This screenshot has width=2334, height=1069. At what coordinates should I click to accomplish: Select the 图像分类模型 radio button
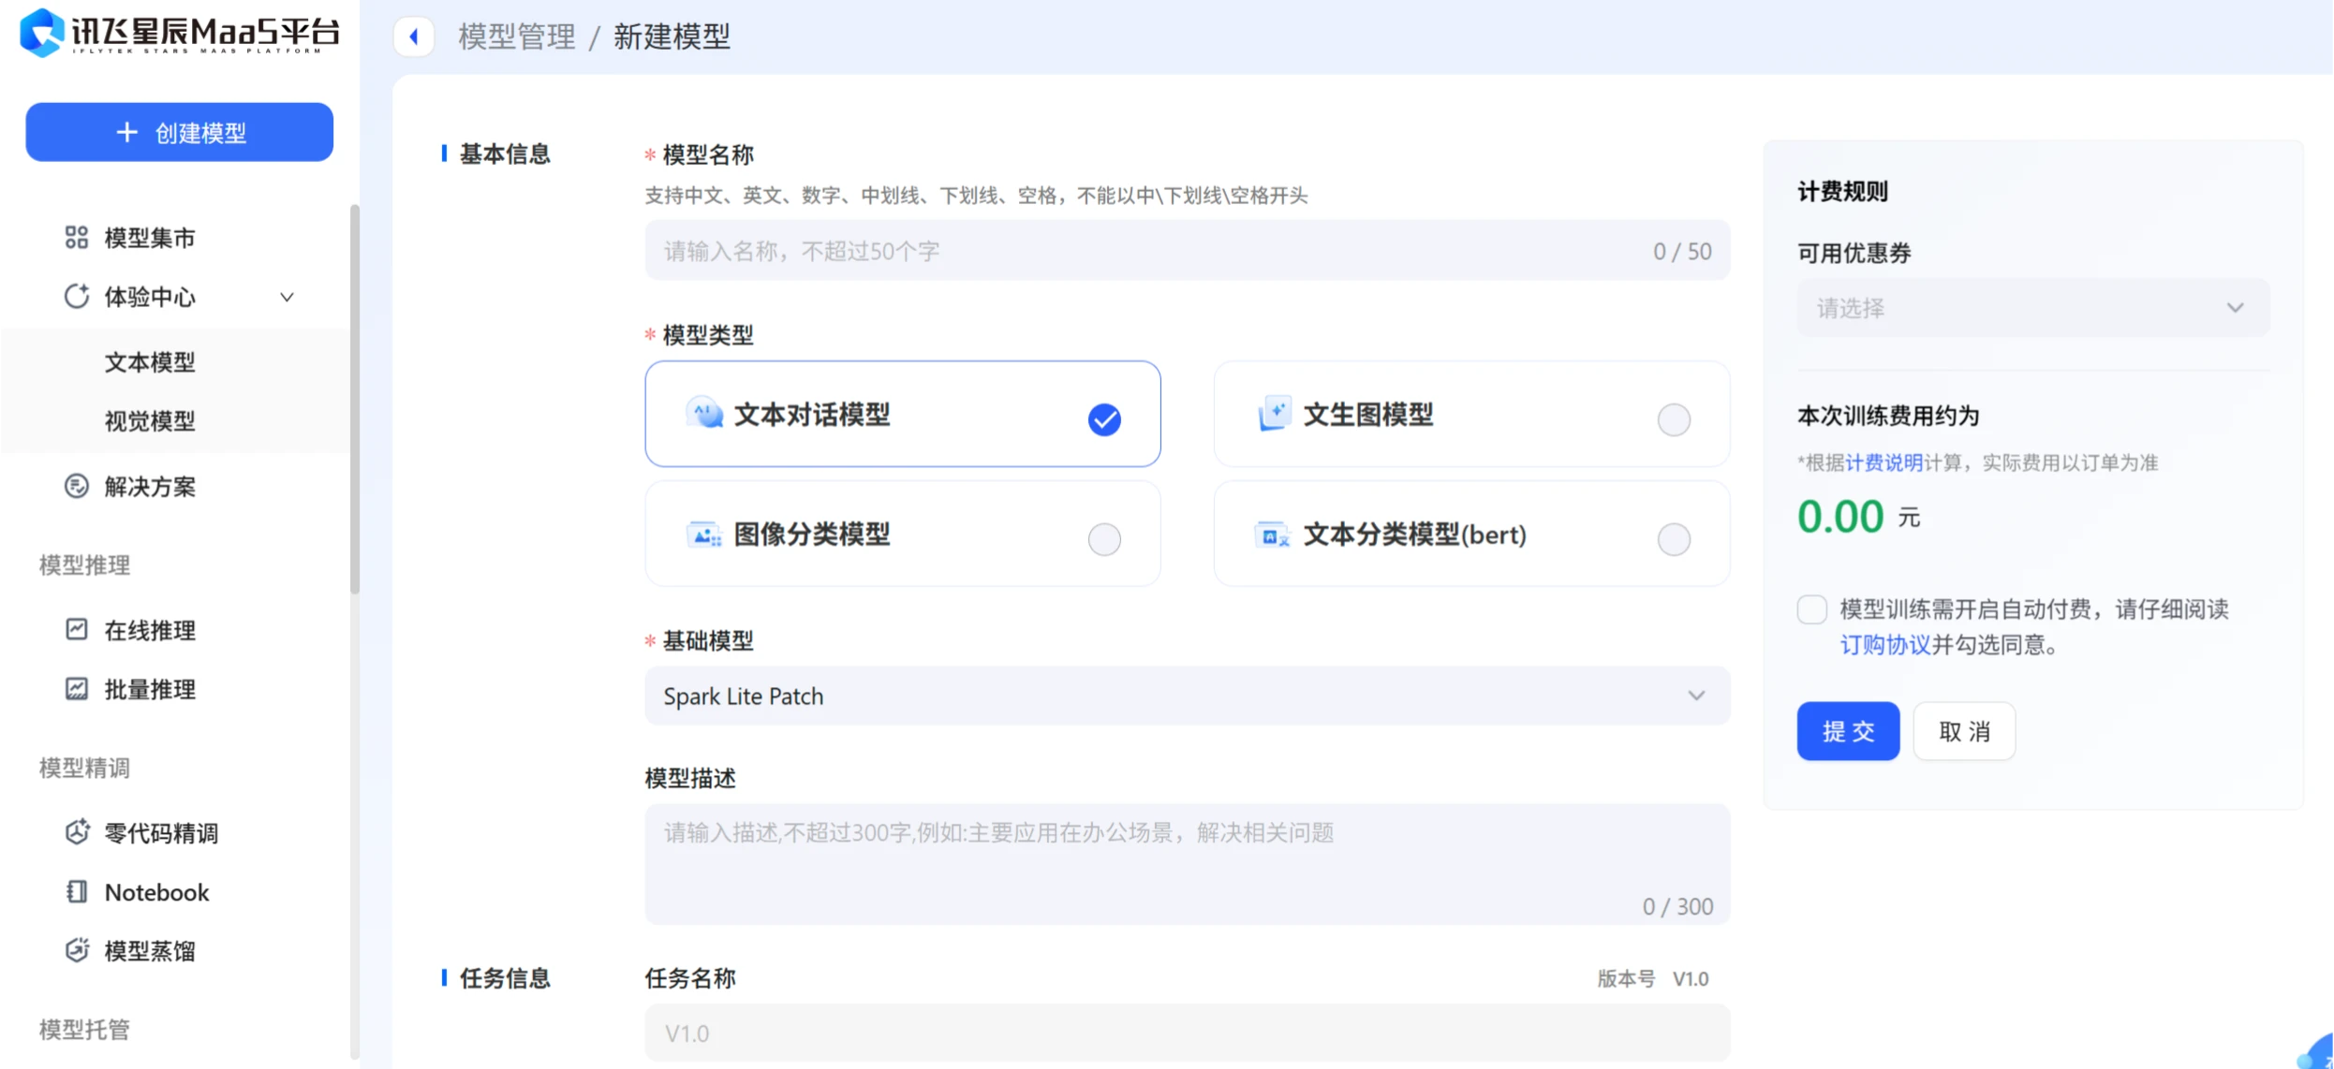pyautogui.click(x=1104, y=539)
